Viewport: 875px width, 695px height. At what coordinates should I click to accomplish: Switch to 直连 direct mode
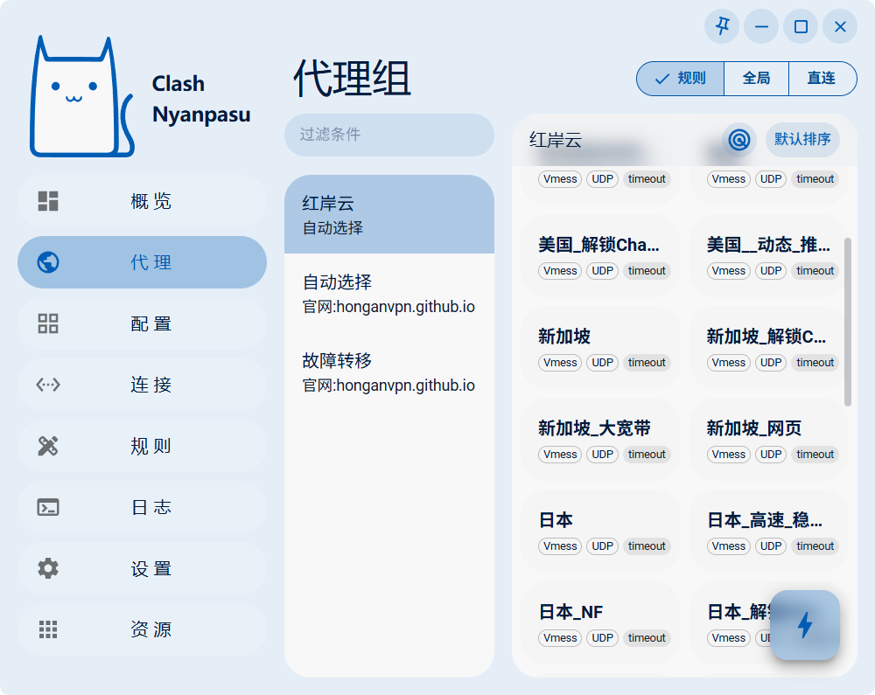point(822,79)
